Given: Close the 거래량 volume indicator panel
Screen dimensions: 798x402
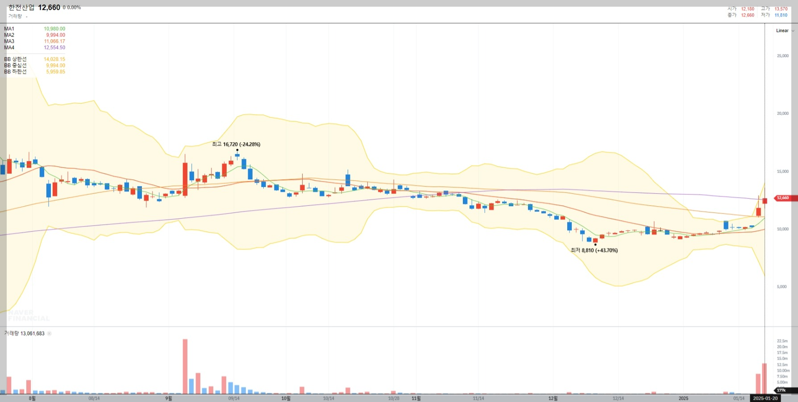Looking at the screenshot, I should click(49, 334).
